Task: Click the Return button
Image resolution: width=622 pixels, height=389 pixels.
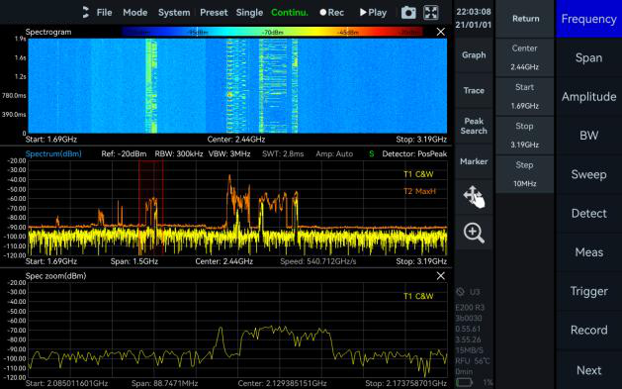Action: 525,19
